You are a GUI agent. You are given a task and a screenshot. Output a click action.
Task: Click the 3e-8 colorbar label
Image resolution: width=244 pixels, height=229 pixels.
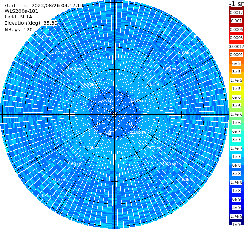(236, 174)
